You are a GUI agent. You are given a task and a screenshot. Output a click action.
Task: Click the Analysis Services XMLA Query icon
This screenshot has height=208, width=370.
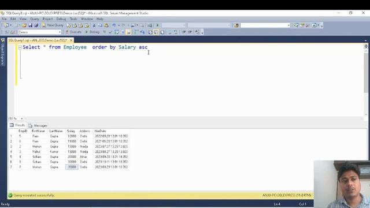click(x=87, y=25)
